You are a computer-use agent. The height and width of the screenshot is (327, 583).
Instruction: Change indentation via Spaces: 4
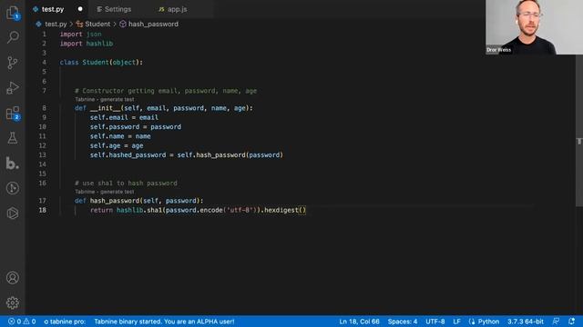[403, 322]
